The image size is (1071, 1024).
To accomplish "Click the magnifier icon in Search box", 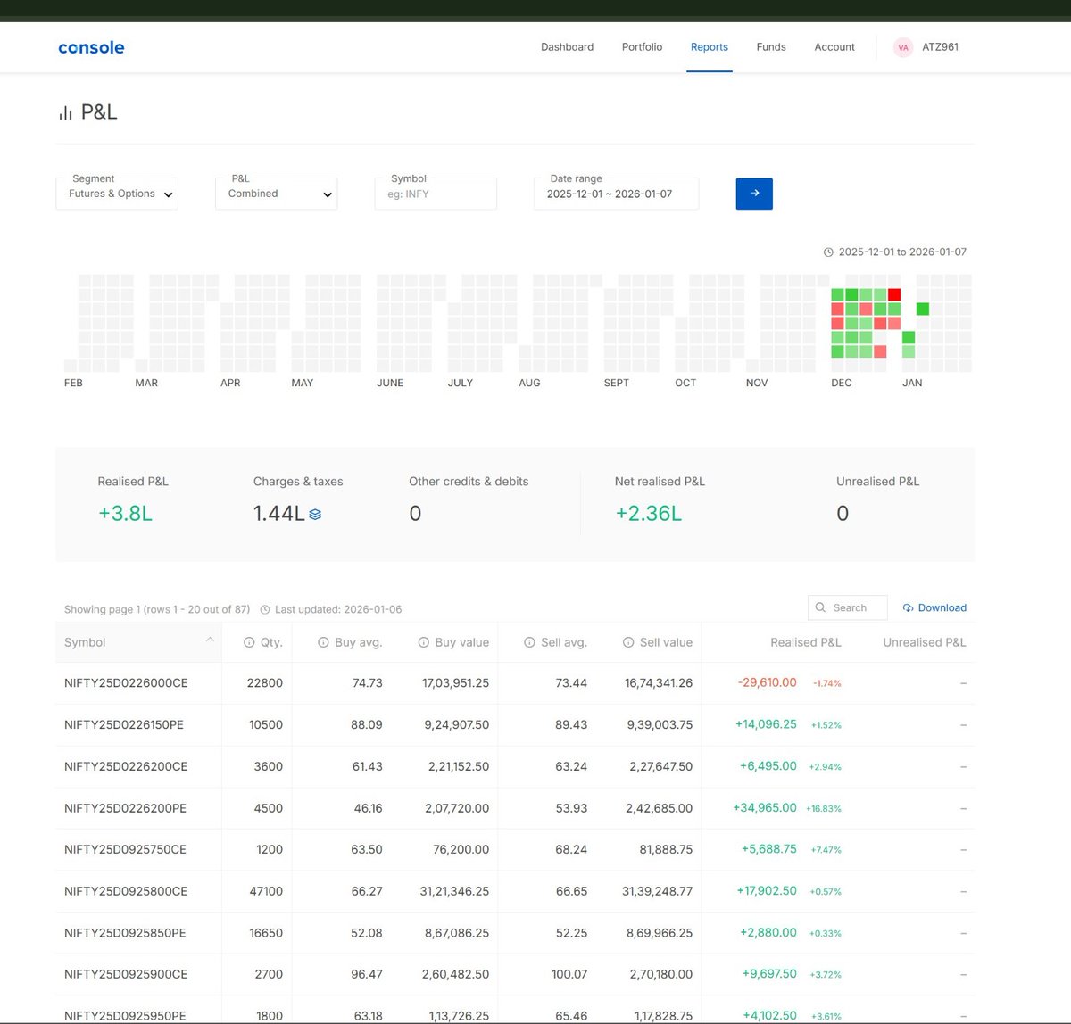I will tap(821, 607).
